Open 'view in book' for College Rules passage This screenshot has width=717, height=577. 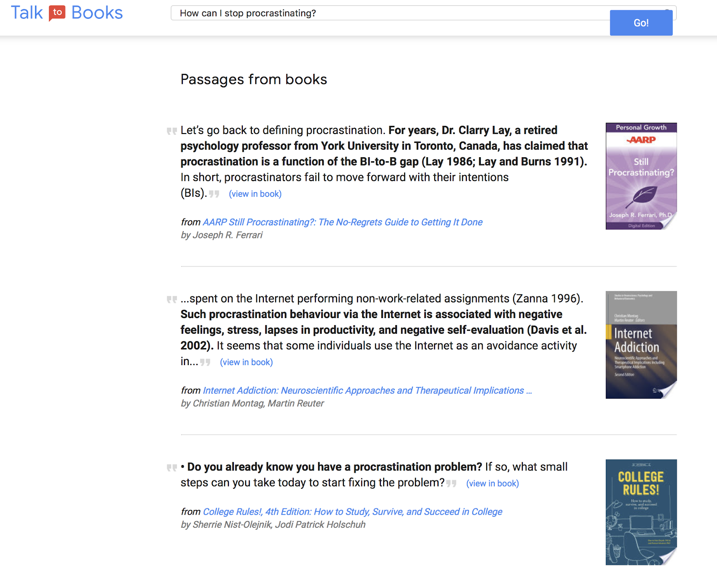pos(492,484)
